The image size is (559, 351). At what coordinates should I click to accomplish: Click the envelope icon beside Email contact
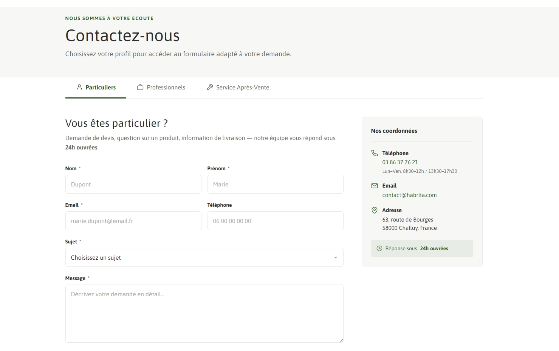click(x=375, y=186)
